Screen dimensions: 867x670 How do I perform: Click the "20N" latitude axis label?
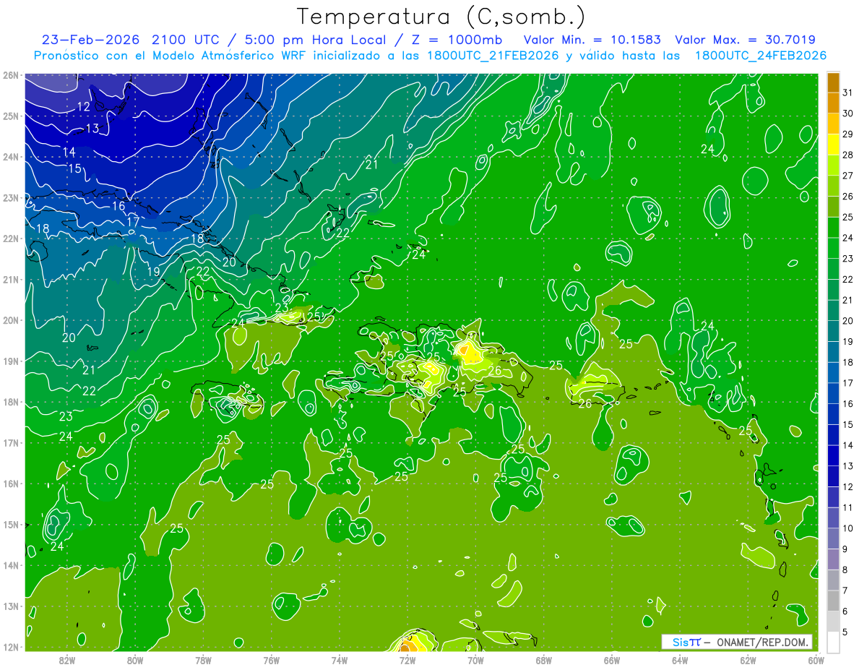(x=10, y=320)
